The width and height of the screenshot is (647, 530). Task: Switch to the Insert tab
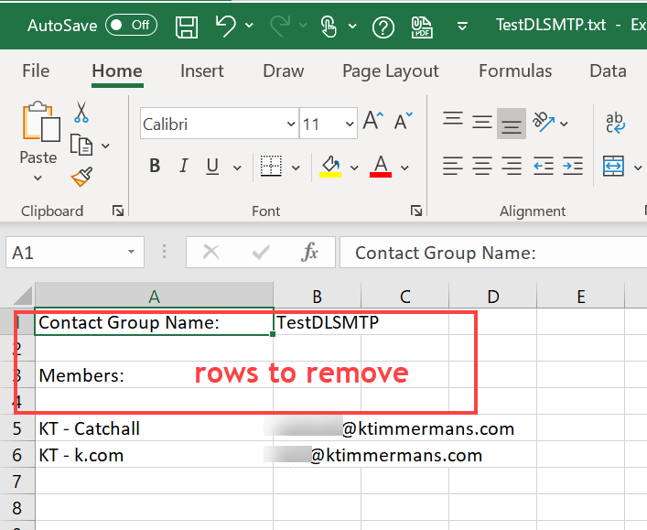(x=201, y=71)
